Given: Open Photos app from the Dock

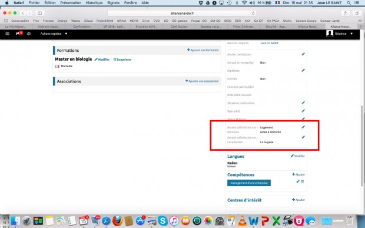Looking at the screenshot, I should pos(208,220).
